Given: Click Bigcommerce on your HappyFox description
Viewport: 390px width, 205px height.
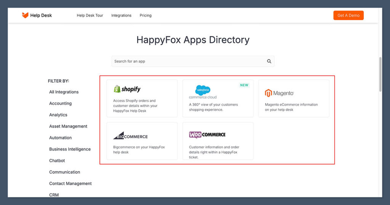Looking at the screenshot, I should tap(139, 149).
